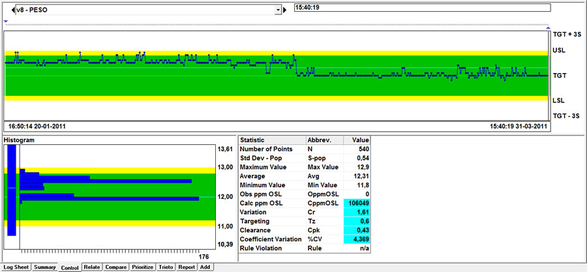The height and width of the screenshot is (272, 587).
Task: Open the Summary tab
Action: pyautogui.click(x=45, y=267)
